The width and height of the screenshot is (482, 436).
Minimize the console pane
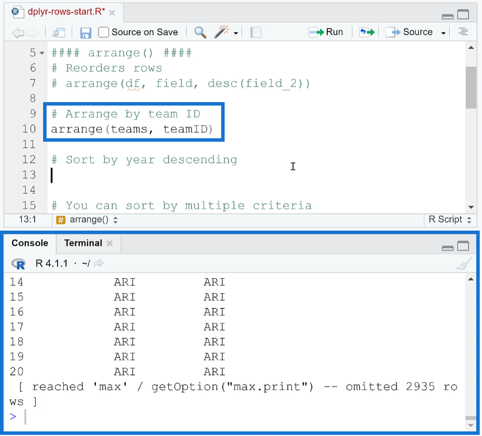click(x=448, y=248)
